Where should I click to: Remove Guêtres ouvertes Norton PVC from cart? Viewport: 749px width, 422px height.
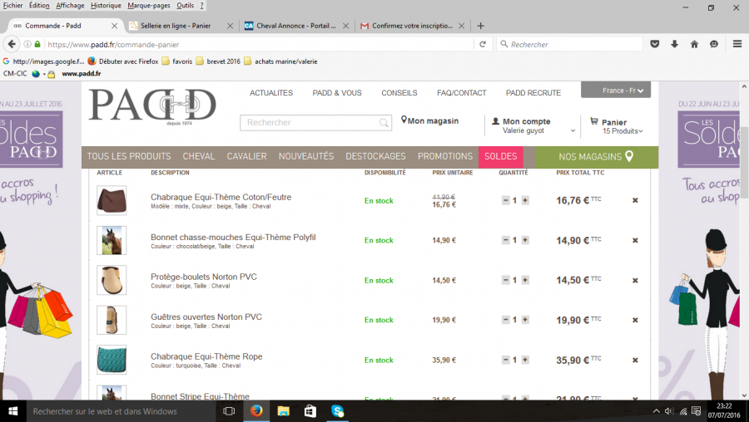tap(635, 320)
